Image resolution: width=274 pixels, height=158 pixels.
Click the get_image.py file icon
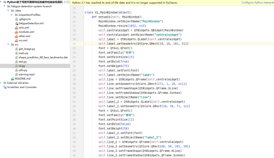coord(16,49)
